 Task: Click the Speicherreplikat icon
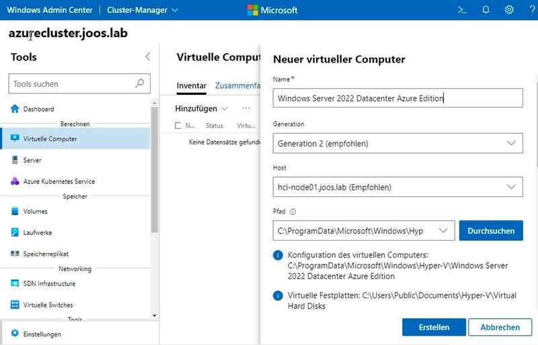point(15,254)
